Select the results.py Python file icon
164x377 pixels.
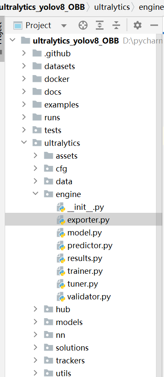[61, 258]
